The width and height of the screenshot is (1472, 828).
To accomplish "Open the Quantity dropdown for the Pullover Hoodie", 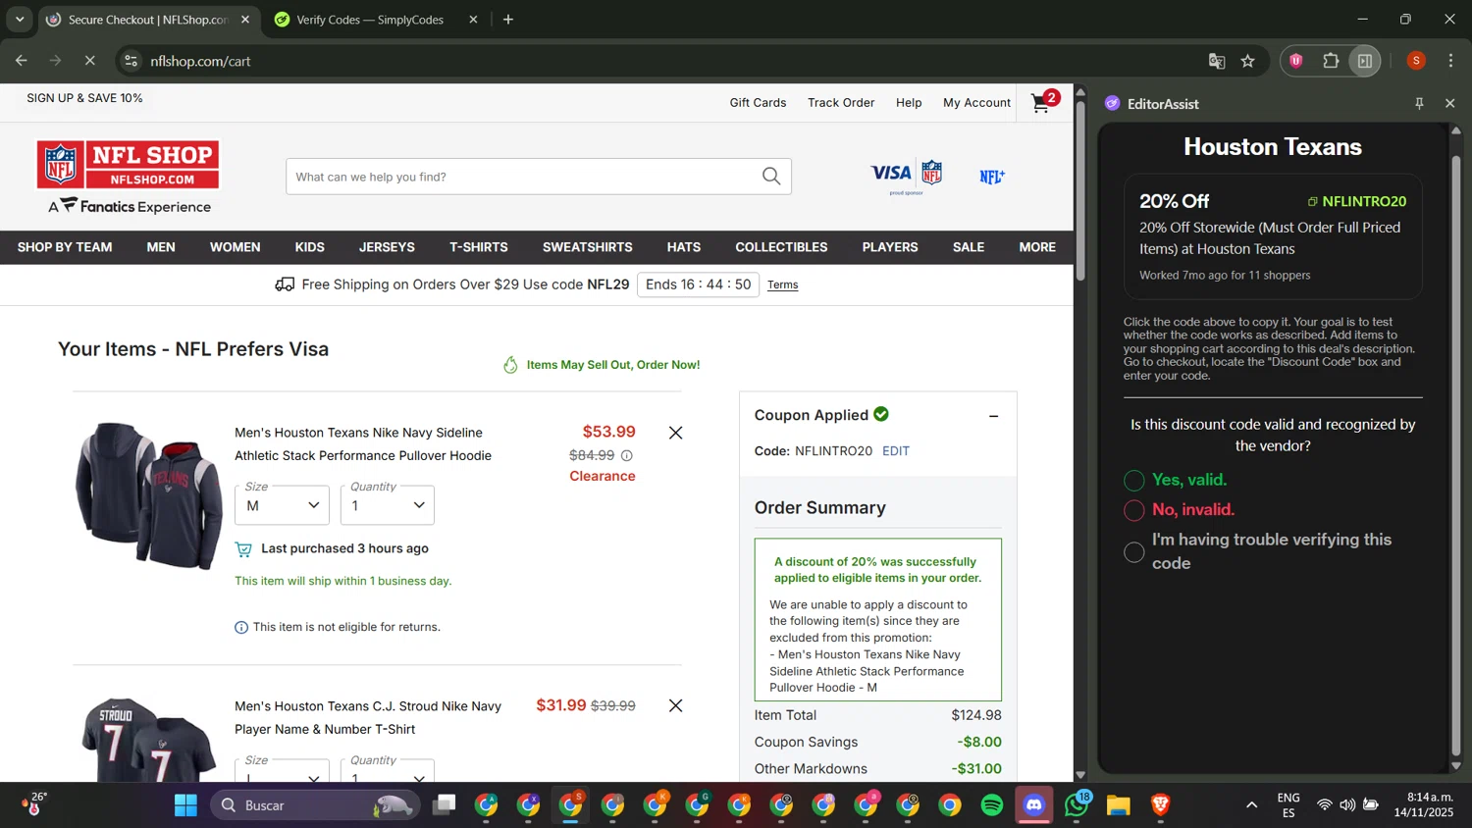I will [x=387, y=504].
